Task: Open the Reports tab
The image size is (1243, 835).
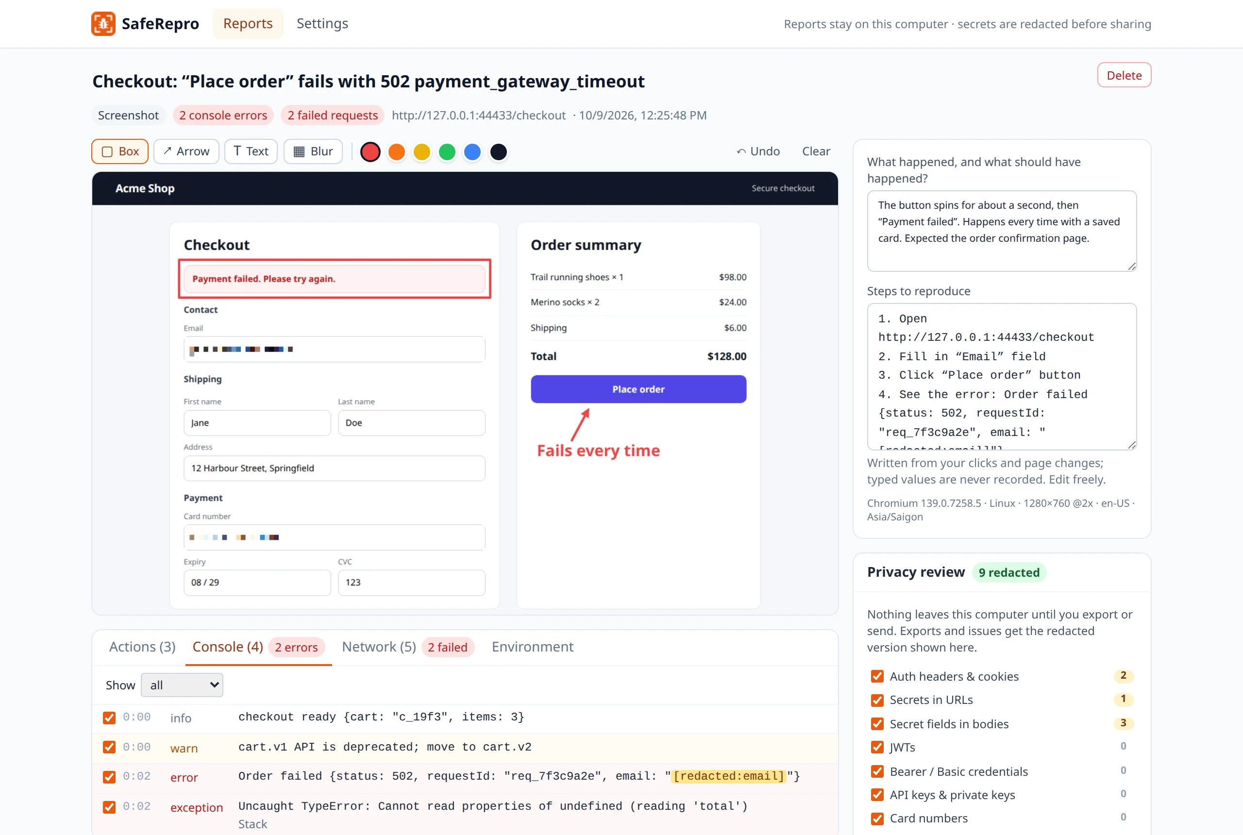Action: (x=248, y=23)
